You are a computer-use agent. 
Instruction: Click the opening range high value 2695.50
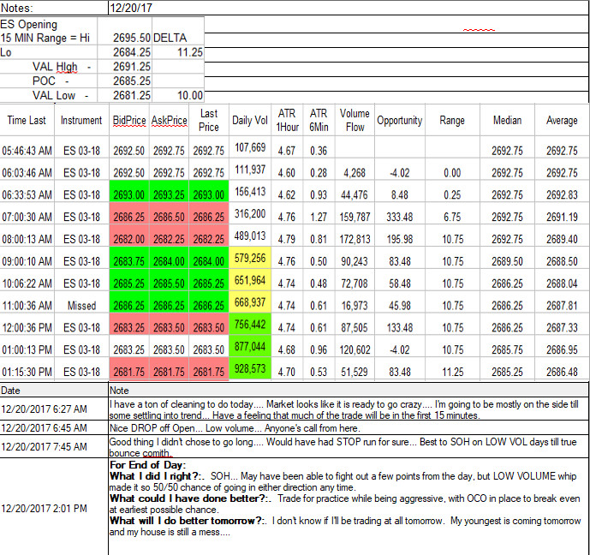[124, 31]
